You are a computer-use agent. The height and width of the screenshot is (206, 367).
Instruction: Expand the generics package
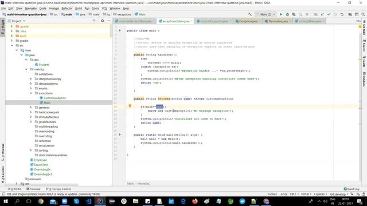31,107
